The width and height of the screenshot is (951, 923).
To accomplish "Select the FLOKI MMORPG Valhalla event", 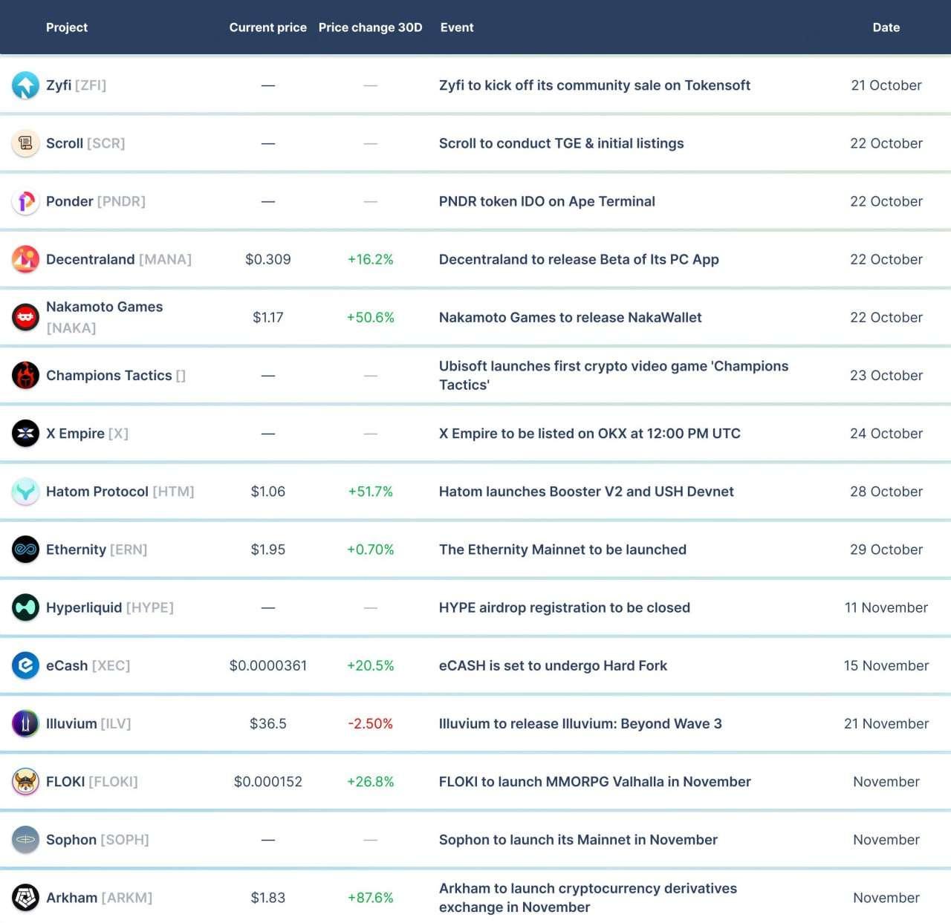I will (x=595, y=782).
